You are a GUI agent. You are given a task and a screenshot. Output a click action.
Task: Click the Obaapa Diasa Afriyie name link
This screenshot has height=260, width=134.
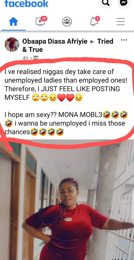click(55, 41)
